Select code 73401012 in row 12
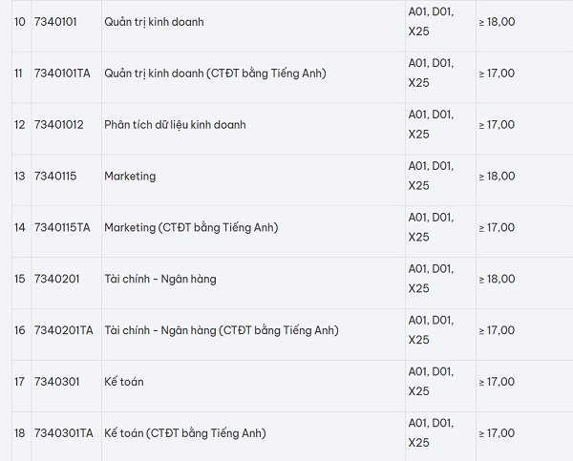 click(x=59, y=125)
